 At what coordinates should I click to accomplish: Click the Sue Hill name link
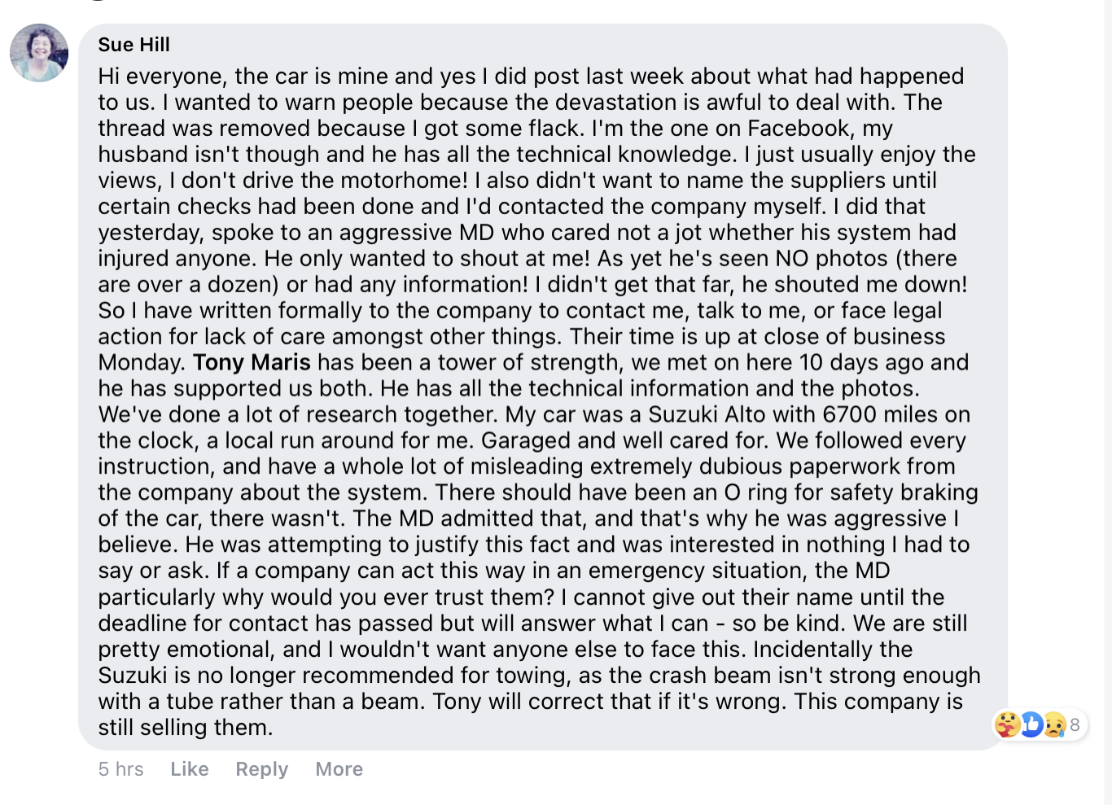click(x=134, y=45)
